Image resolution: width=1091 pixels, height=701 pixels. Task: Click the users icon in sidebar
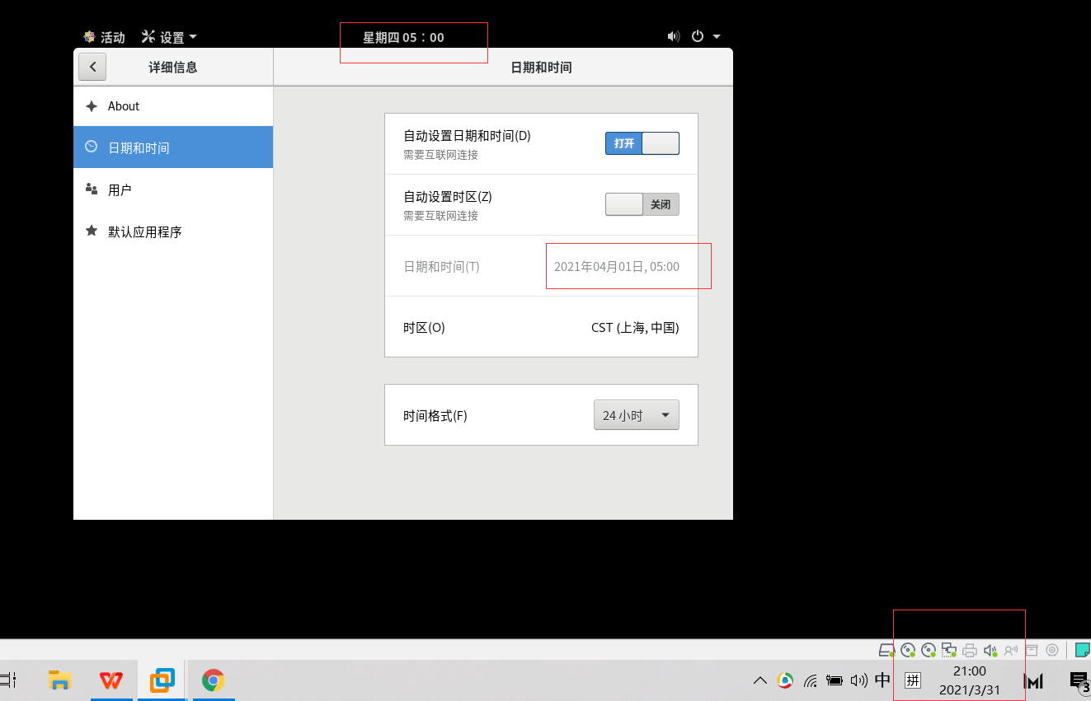point(92,189)
